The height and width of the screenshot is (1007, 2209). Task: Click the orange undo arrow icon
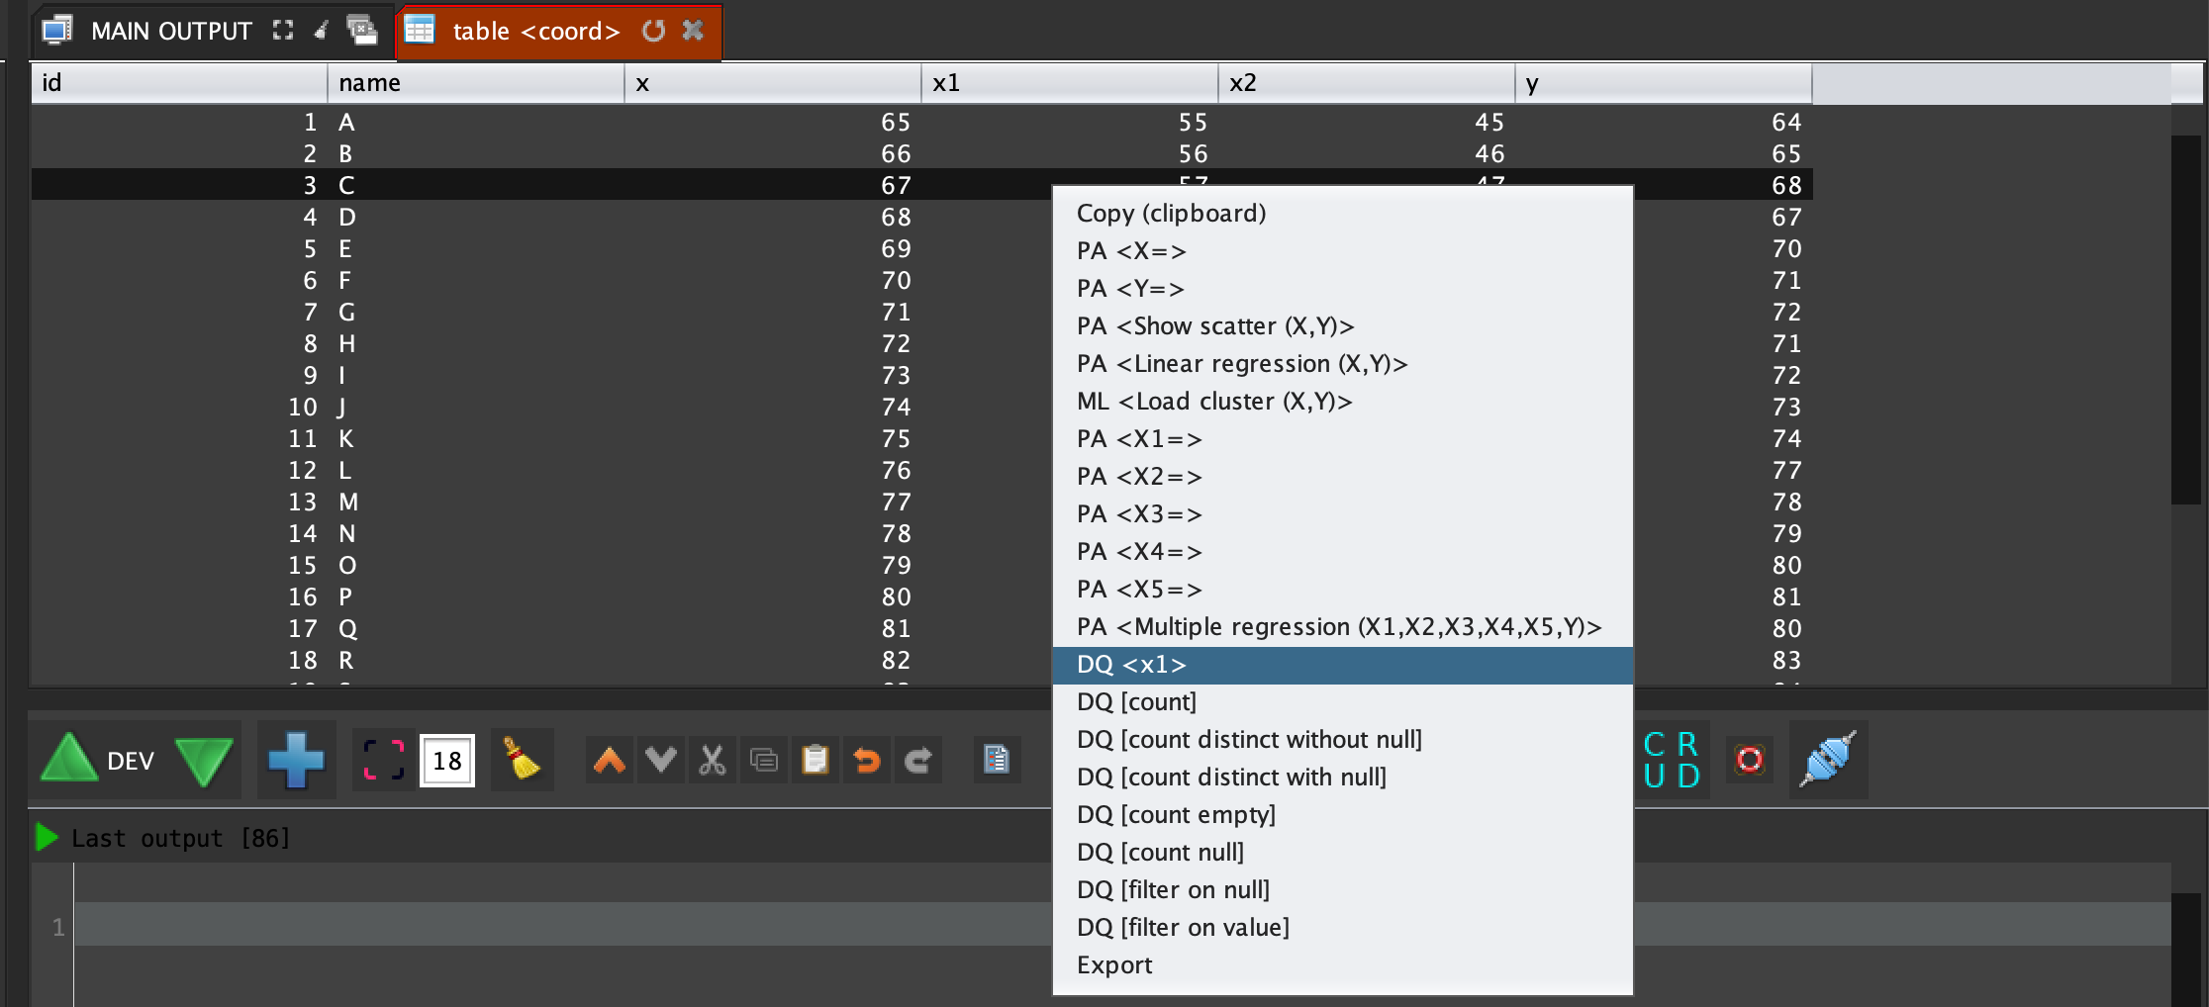point(866,760)
